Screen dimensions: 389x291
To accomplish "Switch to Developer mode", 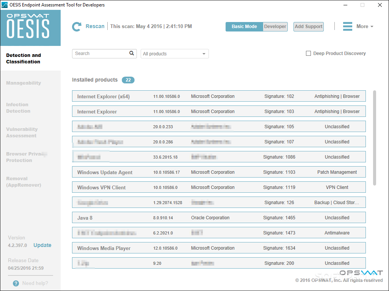I will click(x=275, y=27).
